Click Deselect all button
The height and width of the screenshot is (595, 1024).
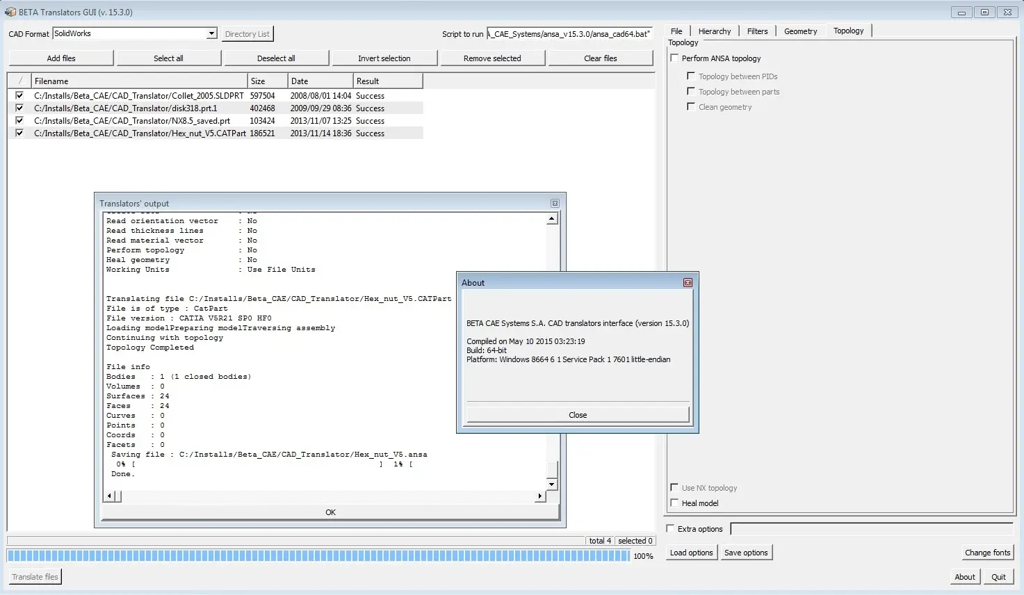point(276,58)
